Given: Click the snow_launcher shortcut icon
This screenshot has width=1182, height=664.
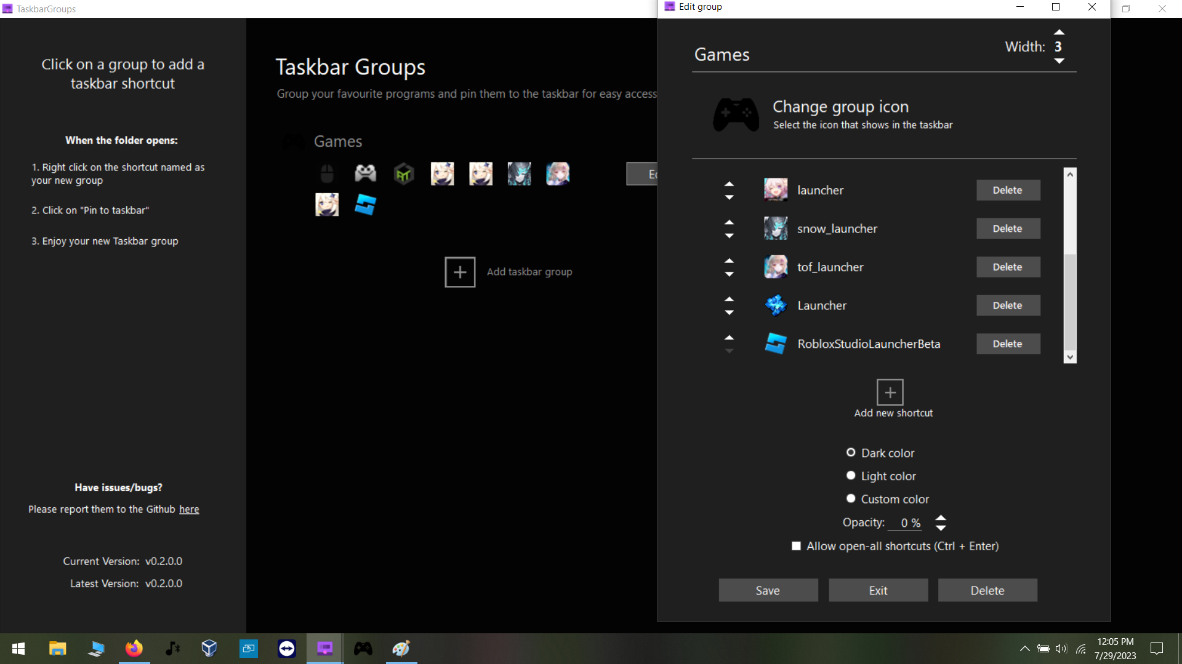Looking at the screenshot, I should pyautogui.click(x=776, y=228).
